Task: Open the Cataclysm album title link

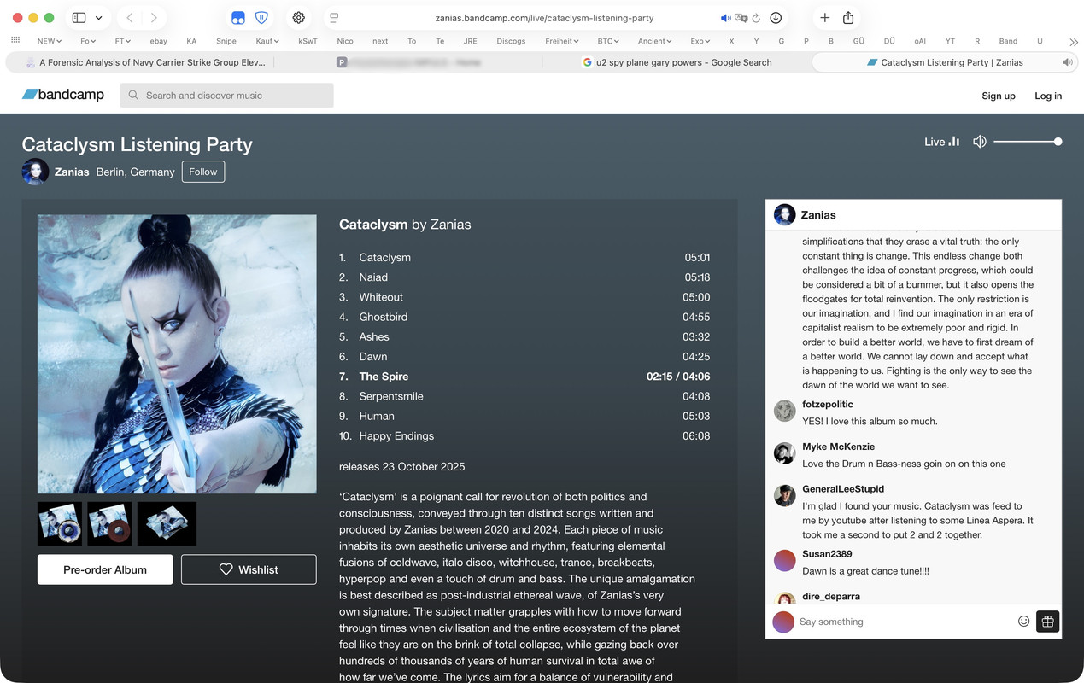Action: click(373, 225)
